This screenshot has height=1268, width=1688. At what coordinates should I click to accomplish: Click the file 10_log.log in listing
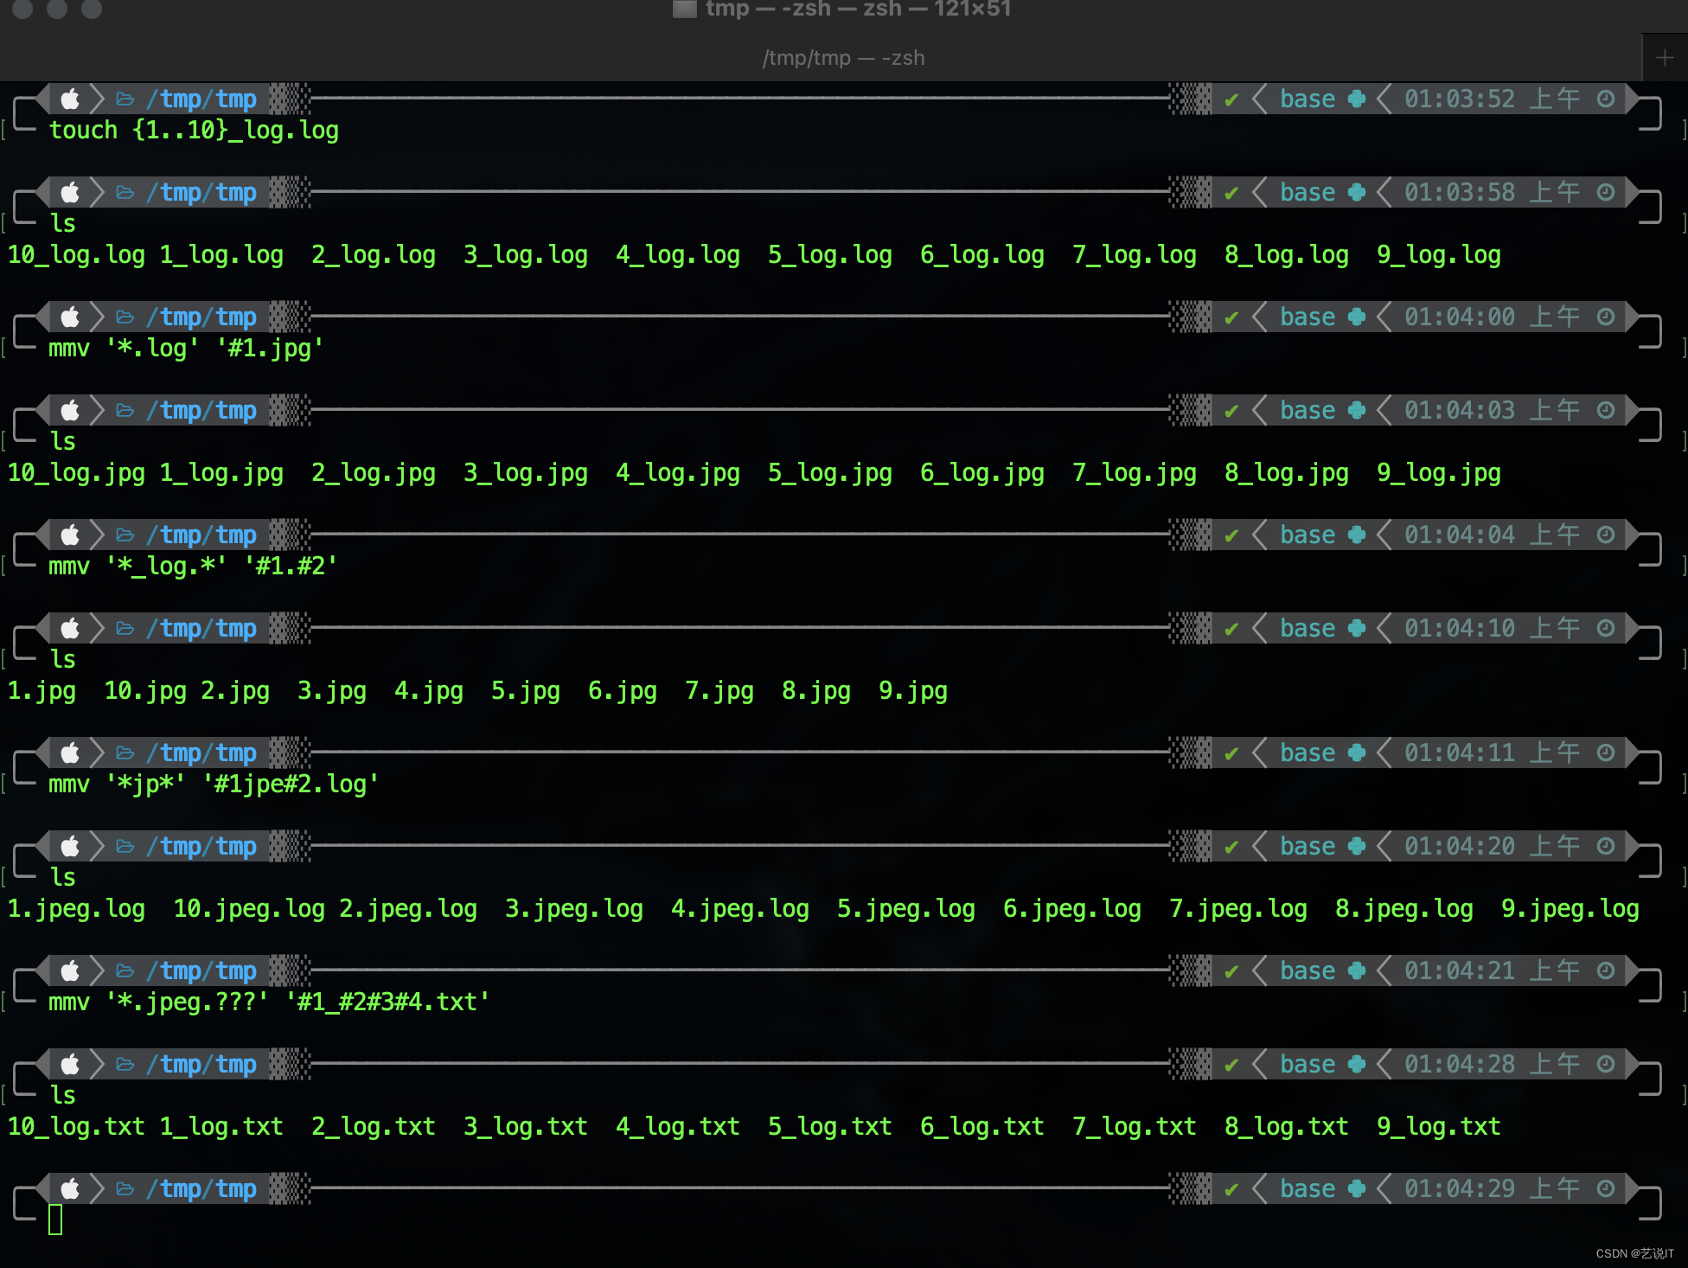click(76, 255)
